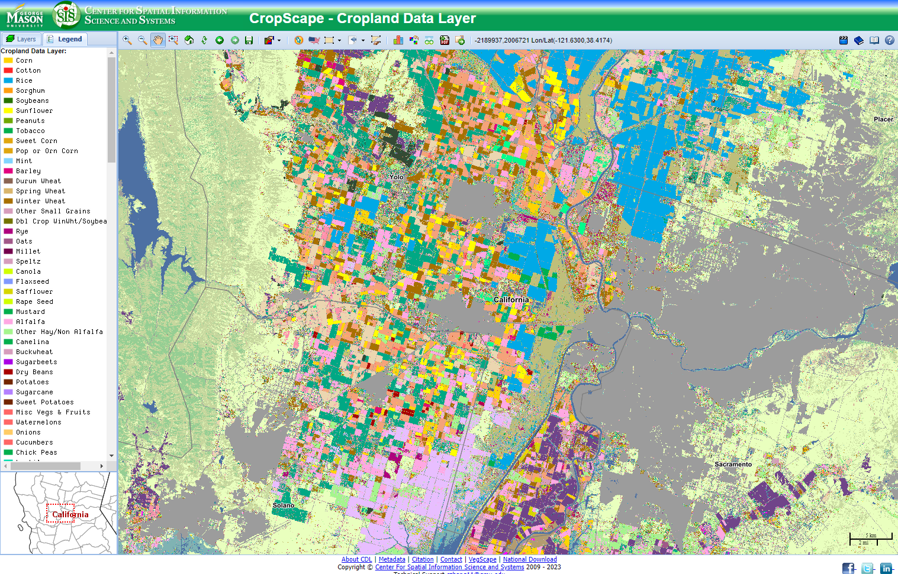Open the Citation link
Image resolution: width=898 pixels, height=574 pixels.
coord(423,559)
